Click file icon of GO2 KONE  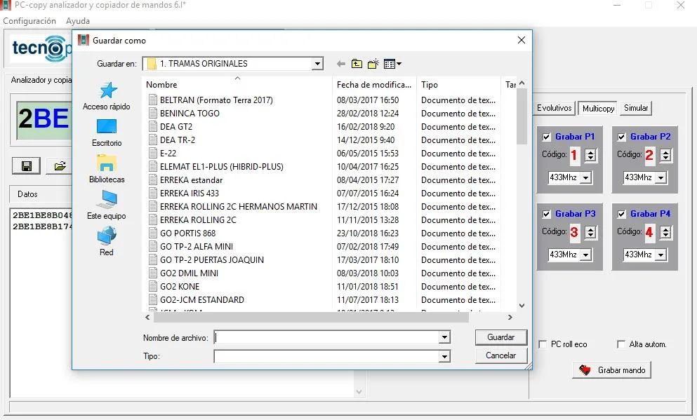click(153, 286)
